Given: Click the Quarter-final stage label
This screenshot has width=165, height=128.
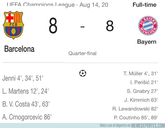Looking at the screenshot, I should coord(82,53).
